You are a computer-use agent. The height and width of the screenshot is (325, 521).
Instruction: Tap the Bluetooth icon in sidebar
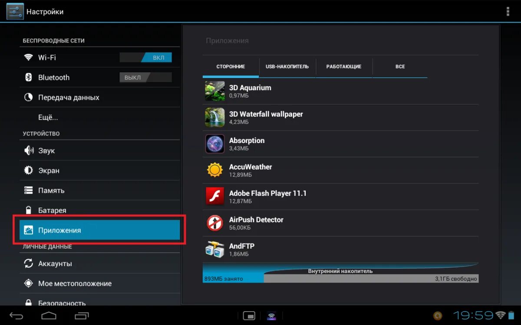click(x=29, y=77)
